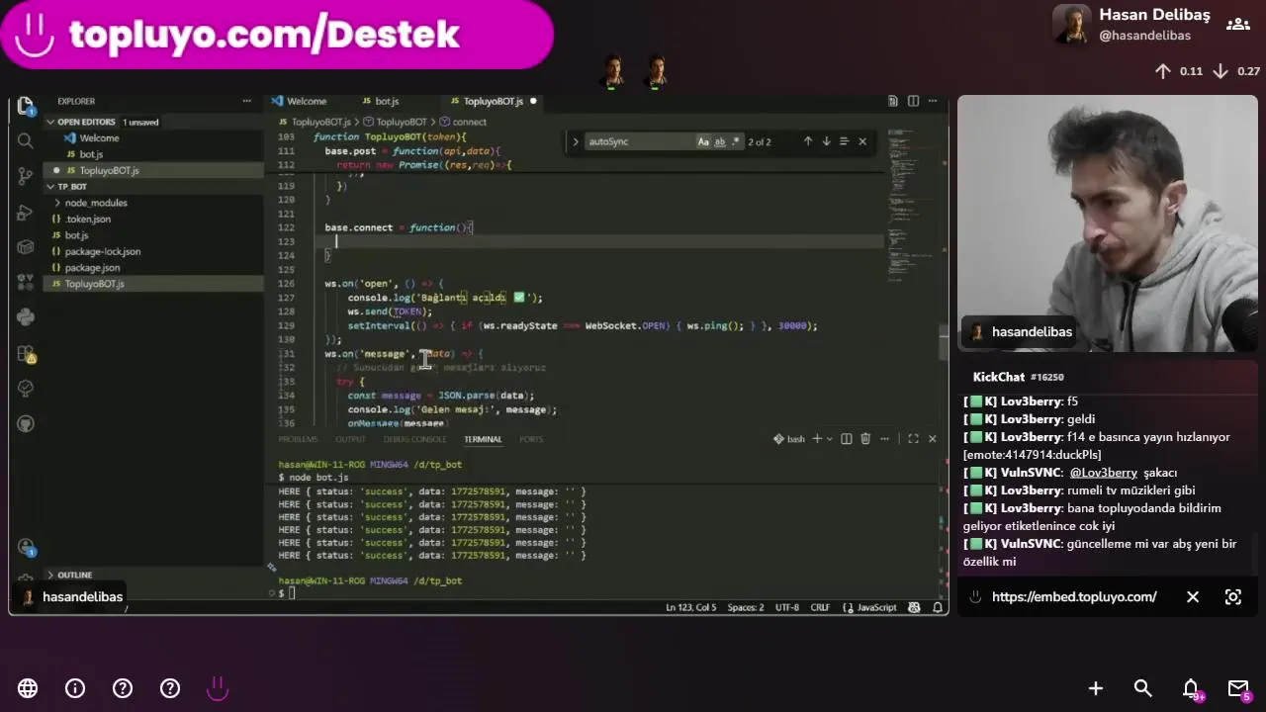The width and height of the screenshot is (1266, 712).
Task: Click CRLF end-of-line setting
Action: (x=820, y=607)
